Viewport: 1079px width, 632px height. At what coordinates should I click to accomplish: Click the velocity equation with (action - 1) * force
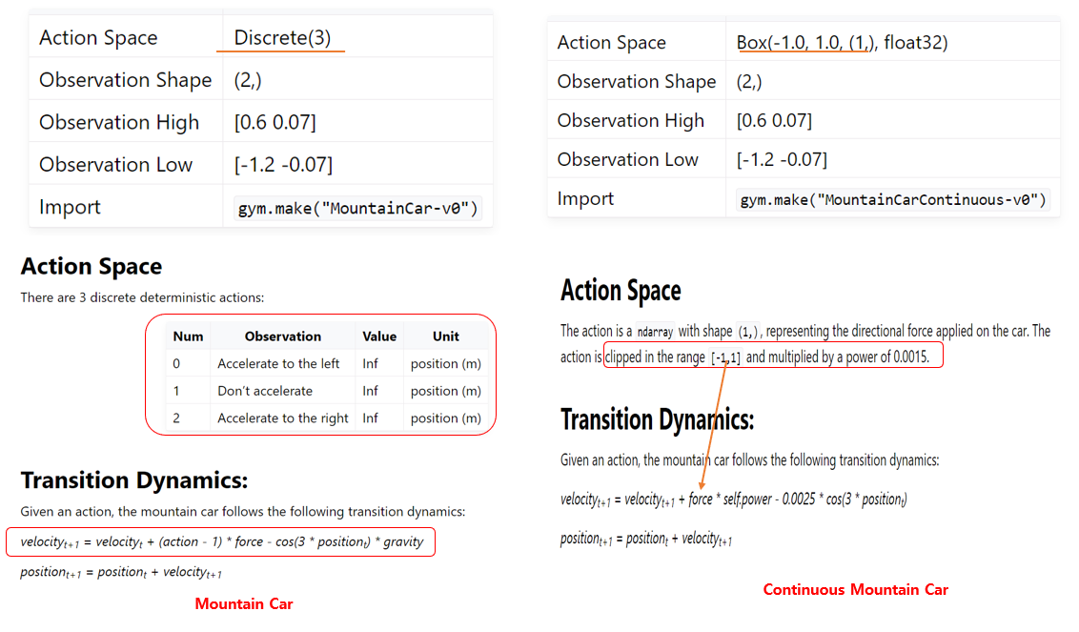pyautogui.click(x=221, y=542)
